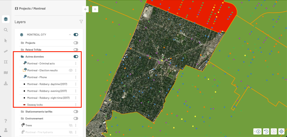287x137 pixels.
Task: Turn off the Autres données toggle
Action: coord(76,57)
